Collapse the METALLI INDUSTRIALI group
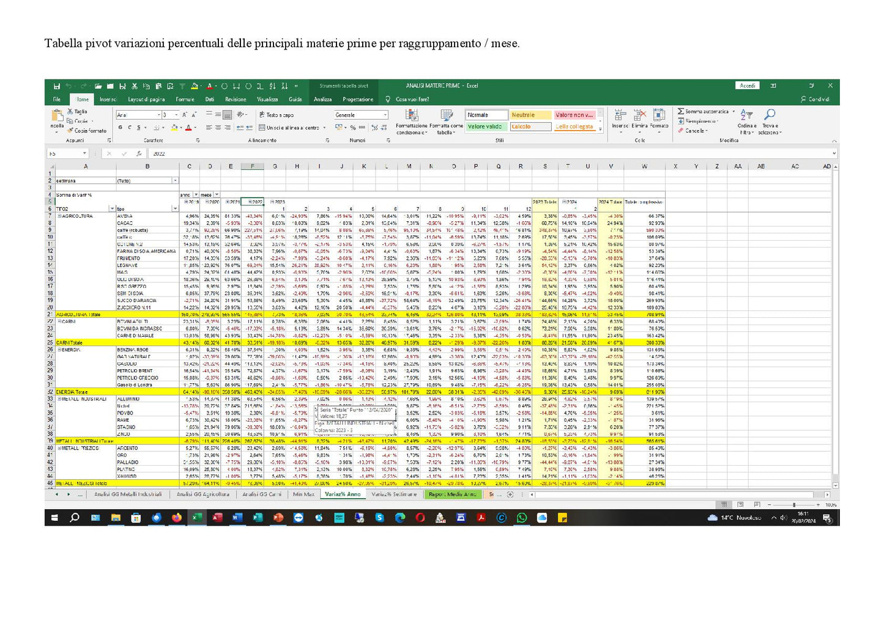884x624 pixels. (x=59, y=399)
